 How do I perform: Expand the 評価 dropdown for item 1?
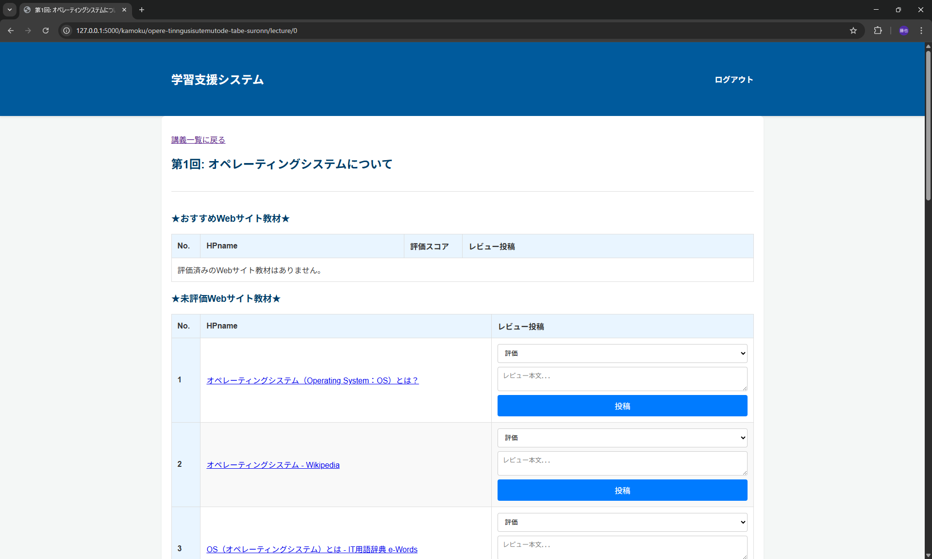(x=622, y=353)
